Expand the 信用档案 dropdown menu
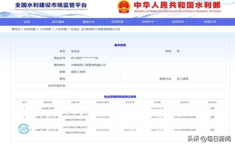The height and width of the screenshot is (146, 235). 119,22
